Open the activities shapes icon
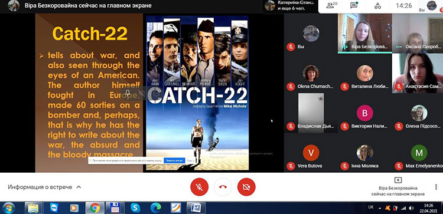443x214 pixels. [378, 5]
